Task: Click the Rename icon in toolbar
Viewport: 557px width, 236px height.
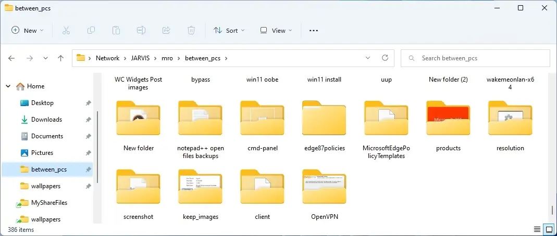Action: (x=141, y=31)
